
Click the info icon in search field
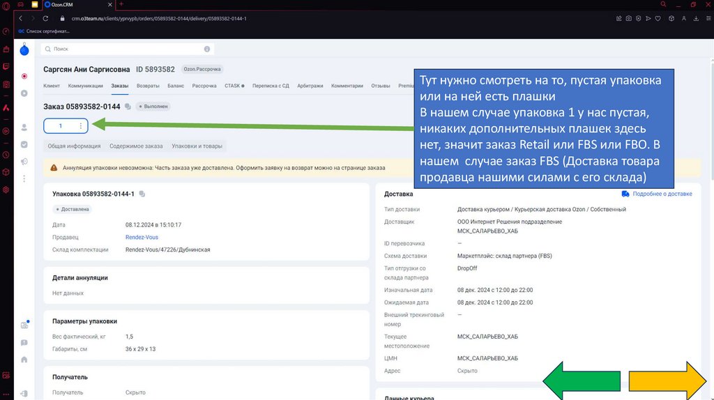[206, 49]
